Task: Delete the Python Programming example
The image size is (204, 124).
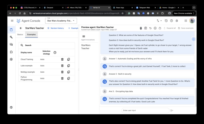Action: [x=62, y=78]
